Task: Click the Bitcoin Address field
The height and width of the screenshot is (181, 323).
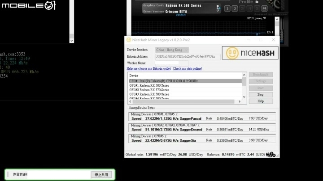Action: (x=188, y=56)
